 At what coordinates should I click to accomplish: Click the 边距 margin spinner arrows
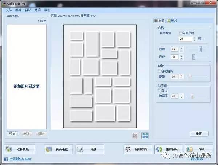click(x=182, y=57)
